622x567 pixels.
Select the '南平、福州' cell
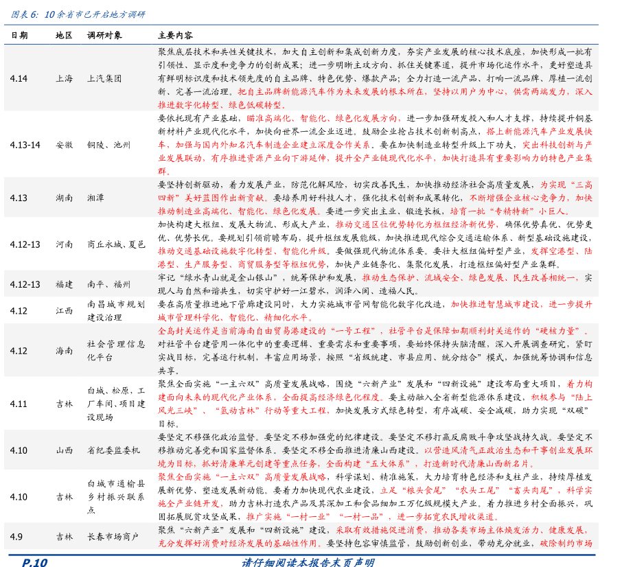108,284
